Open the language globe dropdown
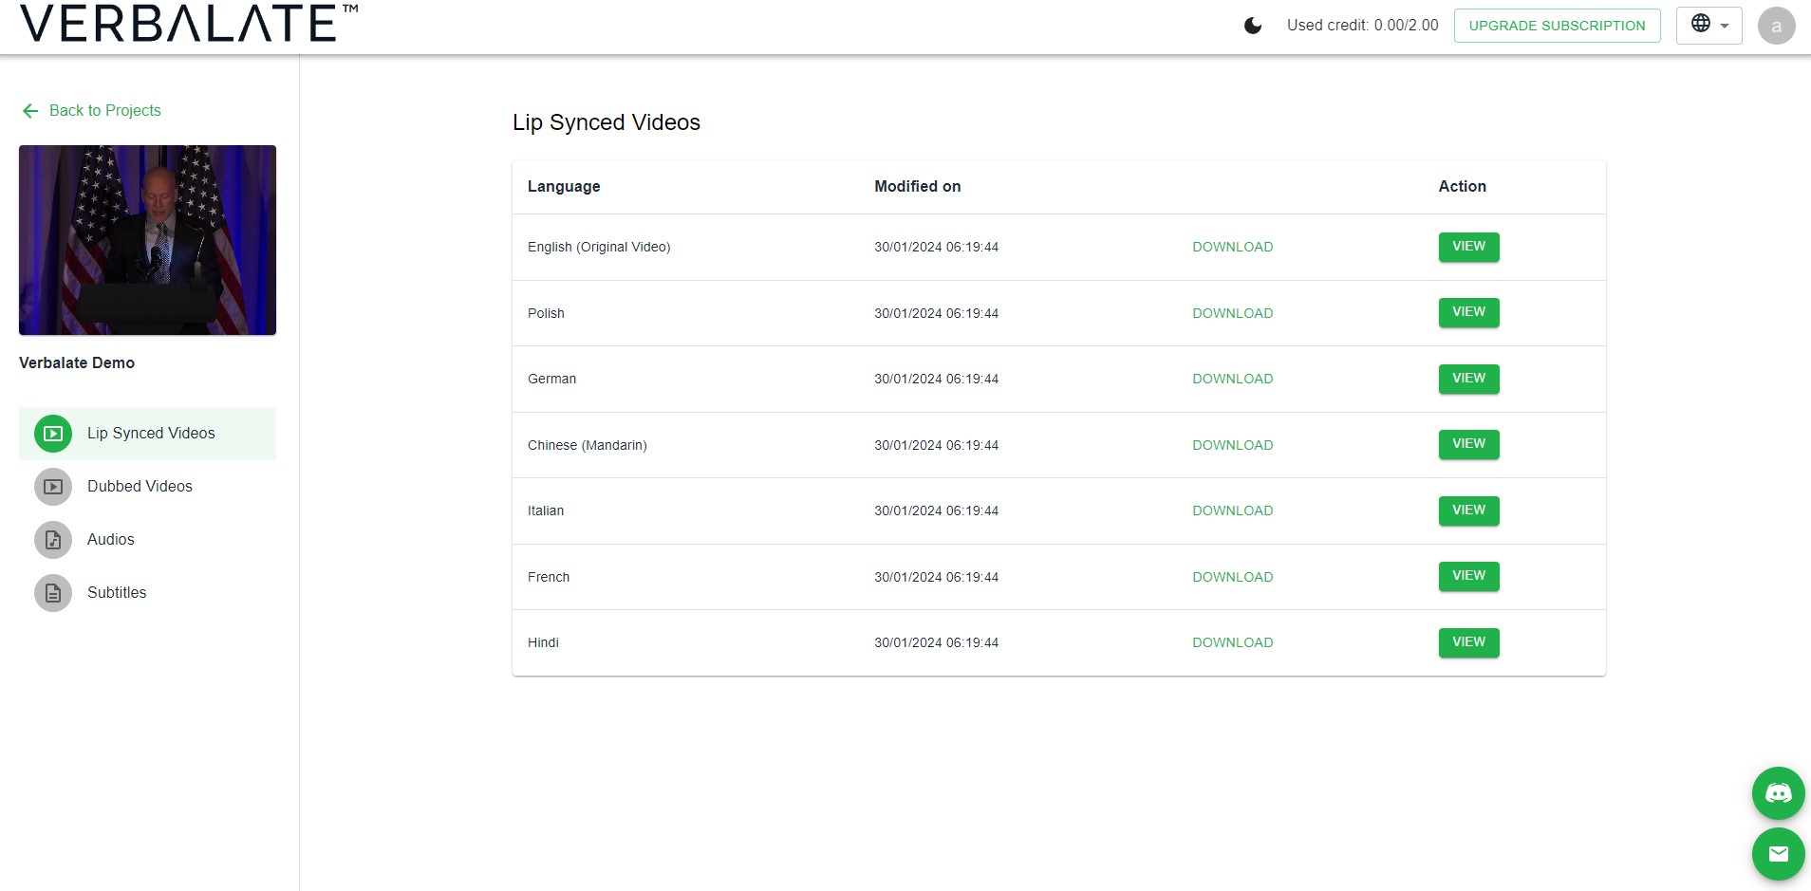Image resolution: width=1811 pixels, height=891 pixels. click(x=1708, y=26)
